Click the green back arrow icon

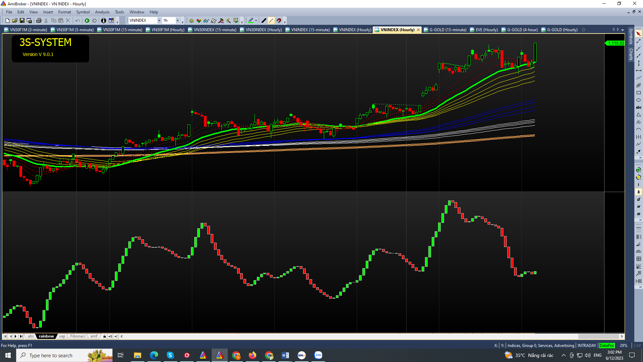87,21
